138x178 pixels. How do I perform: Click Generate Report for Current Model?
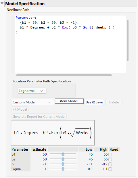(x=39, y=117)
